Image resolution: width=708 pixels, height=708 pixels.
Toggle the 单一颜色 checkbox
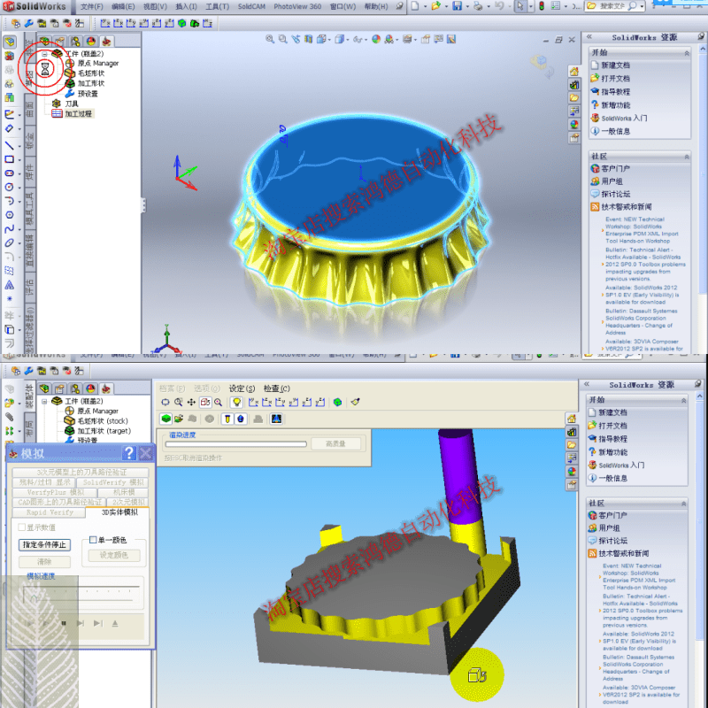tap(93, 540)
